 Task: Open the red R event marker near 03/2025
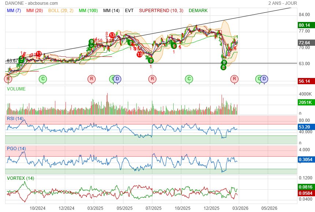click(91, 79)
